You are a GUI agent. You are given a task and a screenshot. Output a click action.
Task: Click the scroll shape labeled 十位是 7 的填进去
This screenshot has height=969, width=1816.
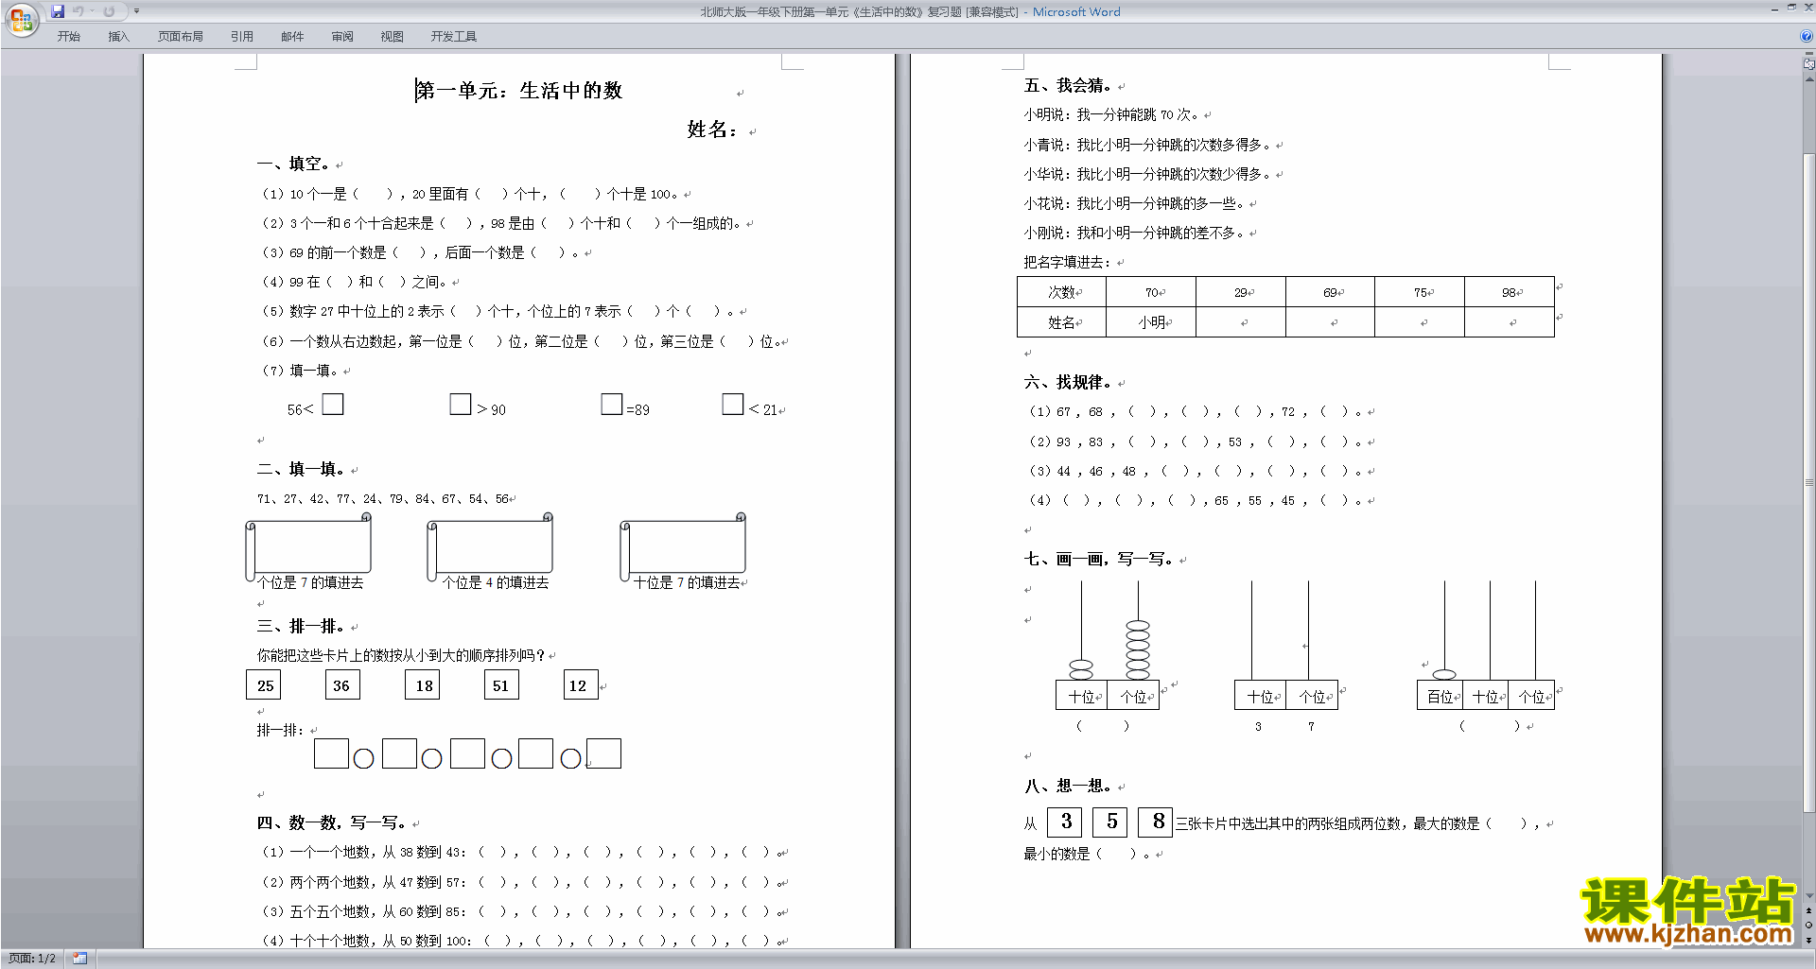coord(683,546)
